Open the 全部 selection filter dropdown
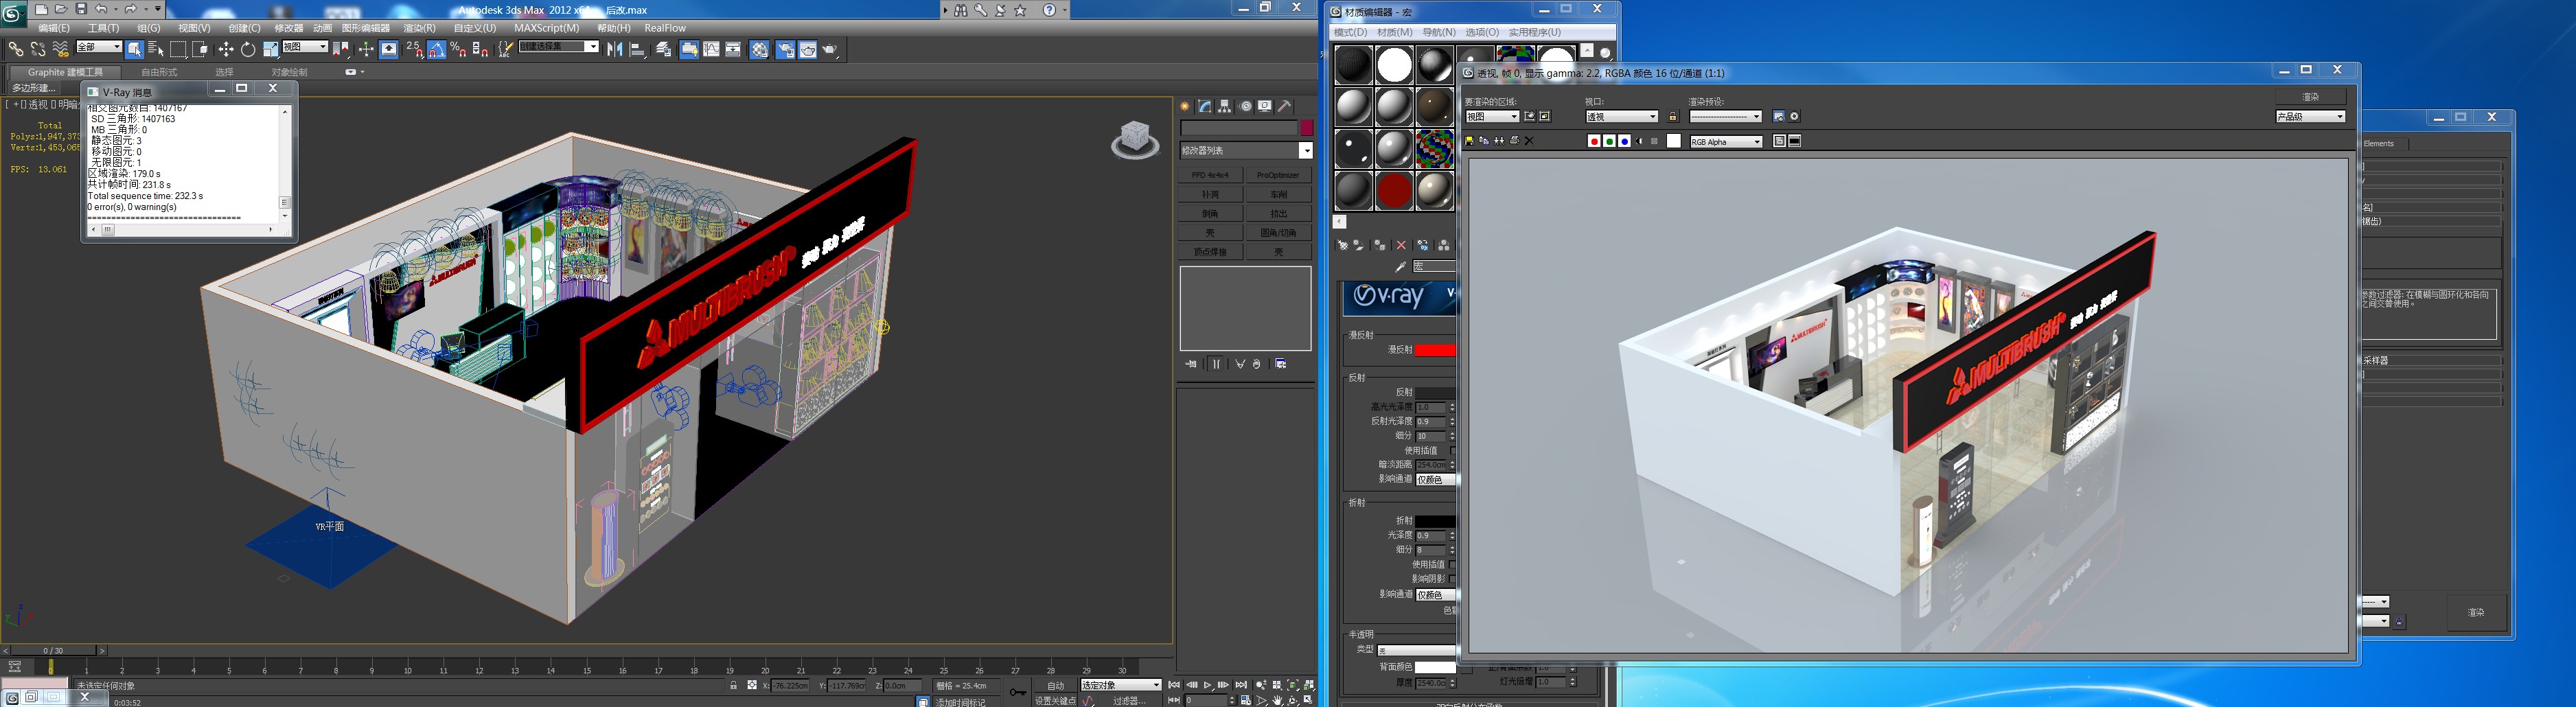 pos(99,47)
